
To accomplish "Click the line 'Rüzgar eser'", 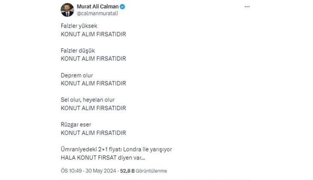I will [76, 125].
